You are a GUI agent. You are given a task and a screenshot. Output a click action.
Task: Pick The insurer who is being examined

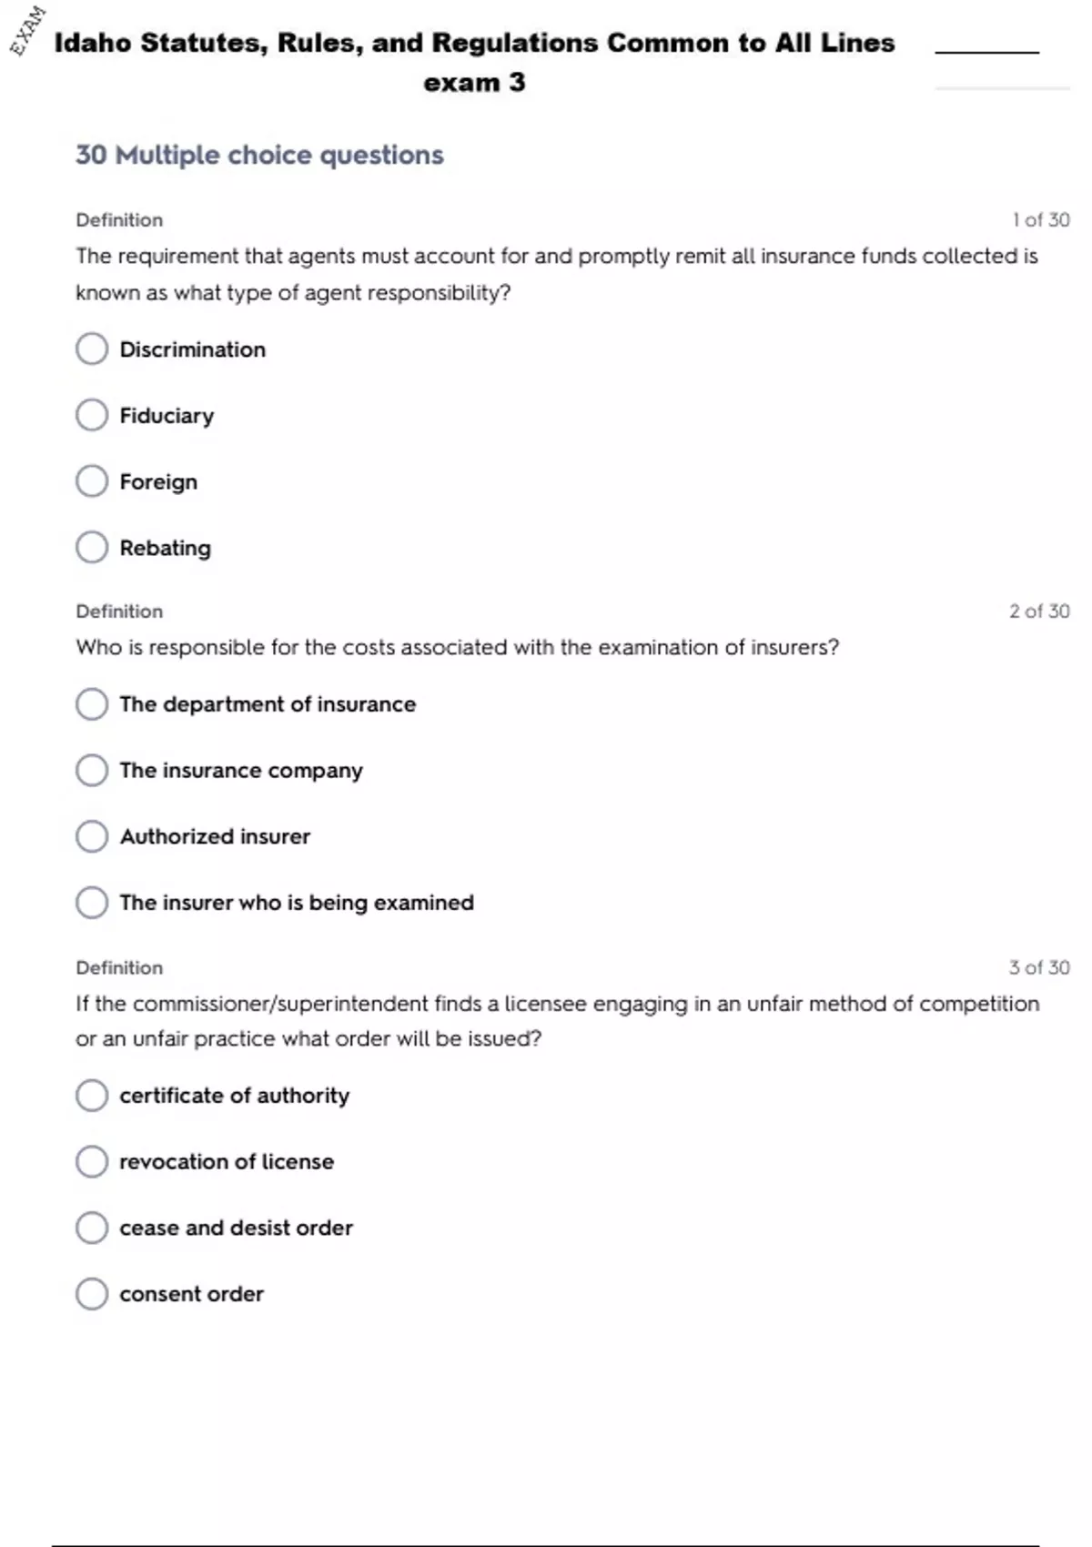click(92, 903)
